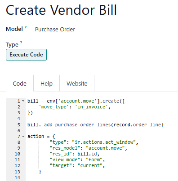
Task: Click the Create Vendor Bill title
Action: coord(61,10)
